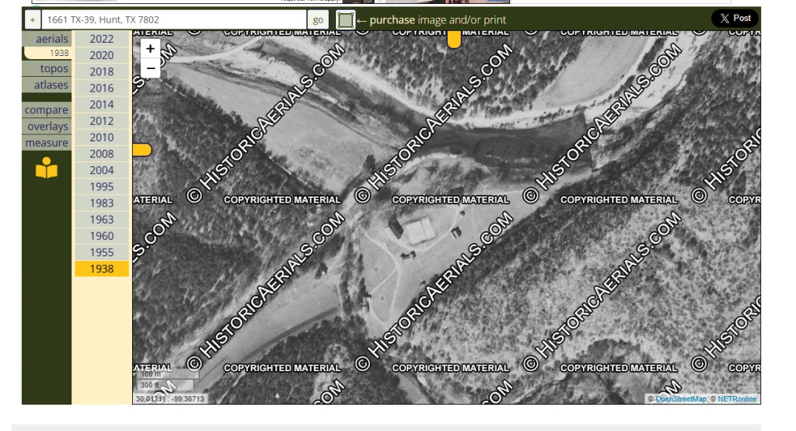Click the 1938 label under aerials
Screen dimensions: 796x431
coord(58,53)
